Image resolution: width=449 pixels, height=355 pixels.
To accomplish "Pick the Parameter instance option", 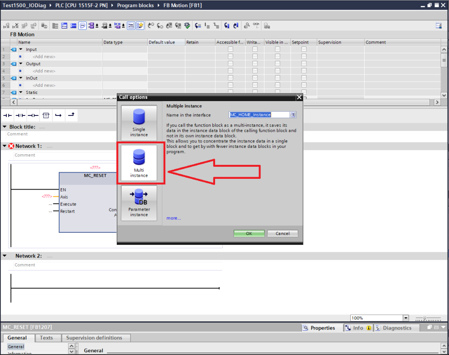I will (139, 203).
